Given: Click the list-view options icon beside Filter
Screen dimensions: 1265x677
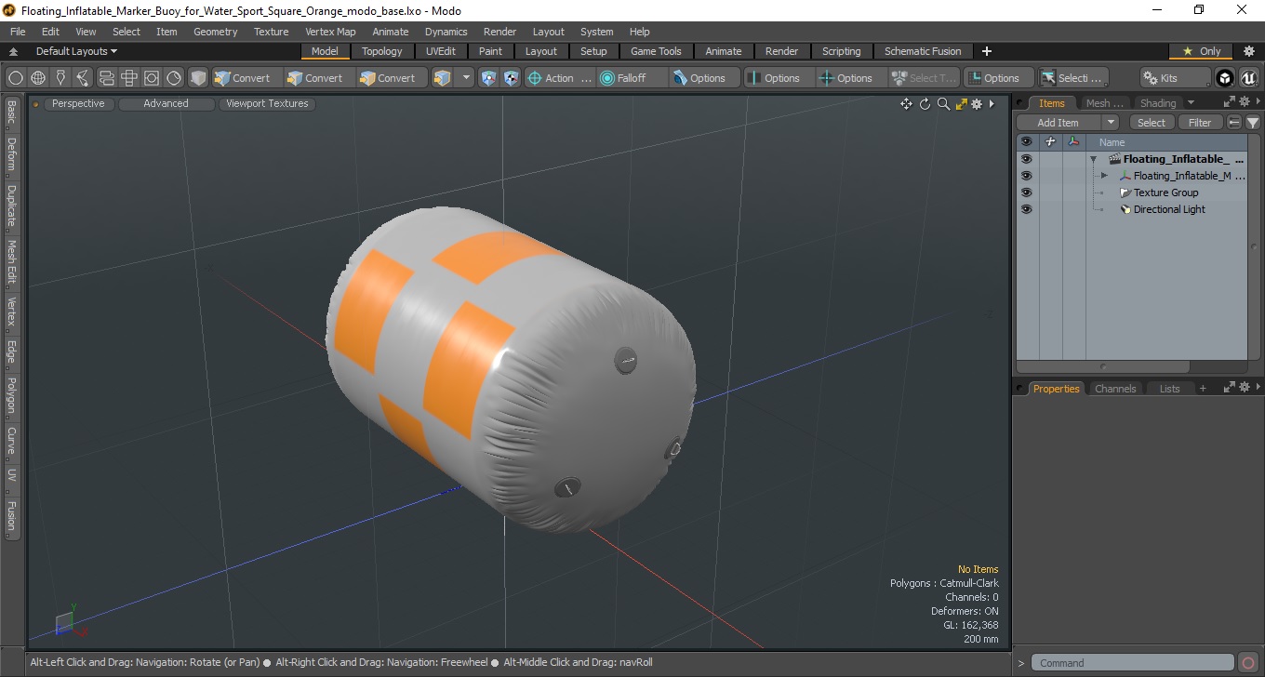Looking at the screenshot, I should point(1234,123).
